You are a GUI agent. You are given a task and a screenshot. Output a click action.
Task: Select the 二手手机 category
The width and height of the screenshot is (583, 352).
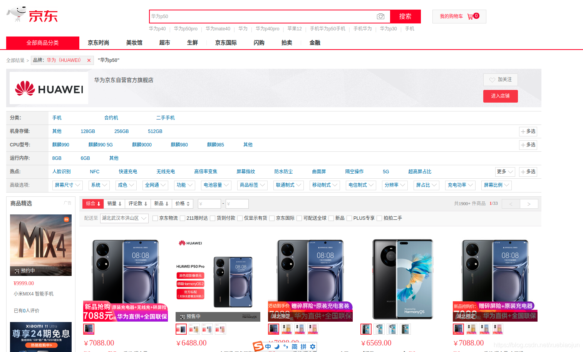(165, 118)
